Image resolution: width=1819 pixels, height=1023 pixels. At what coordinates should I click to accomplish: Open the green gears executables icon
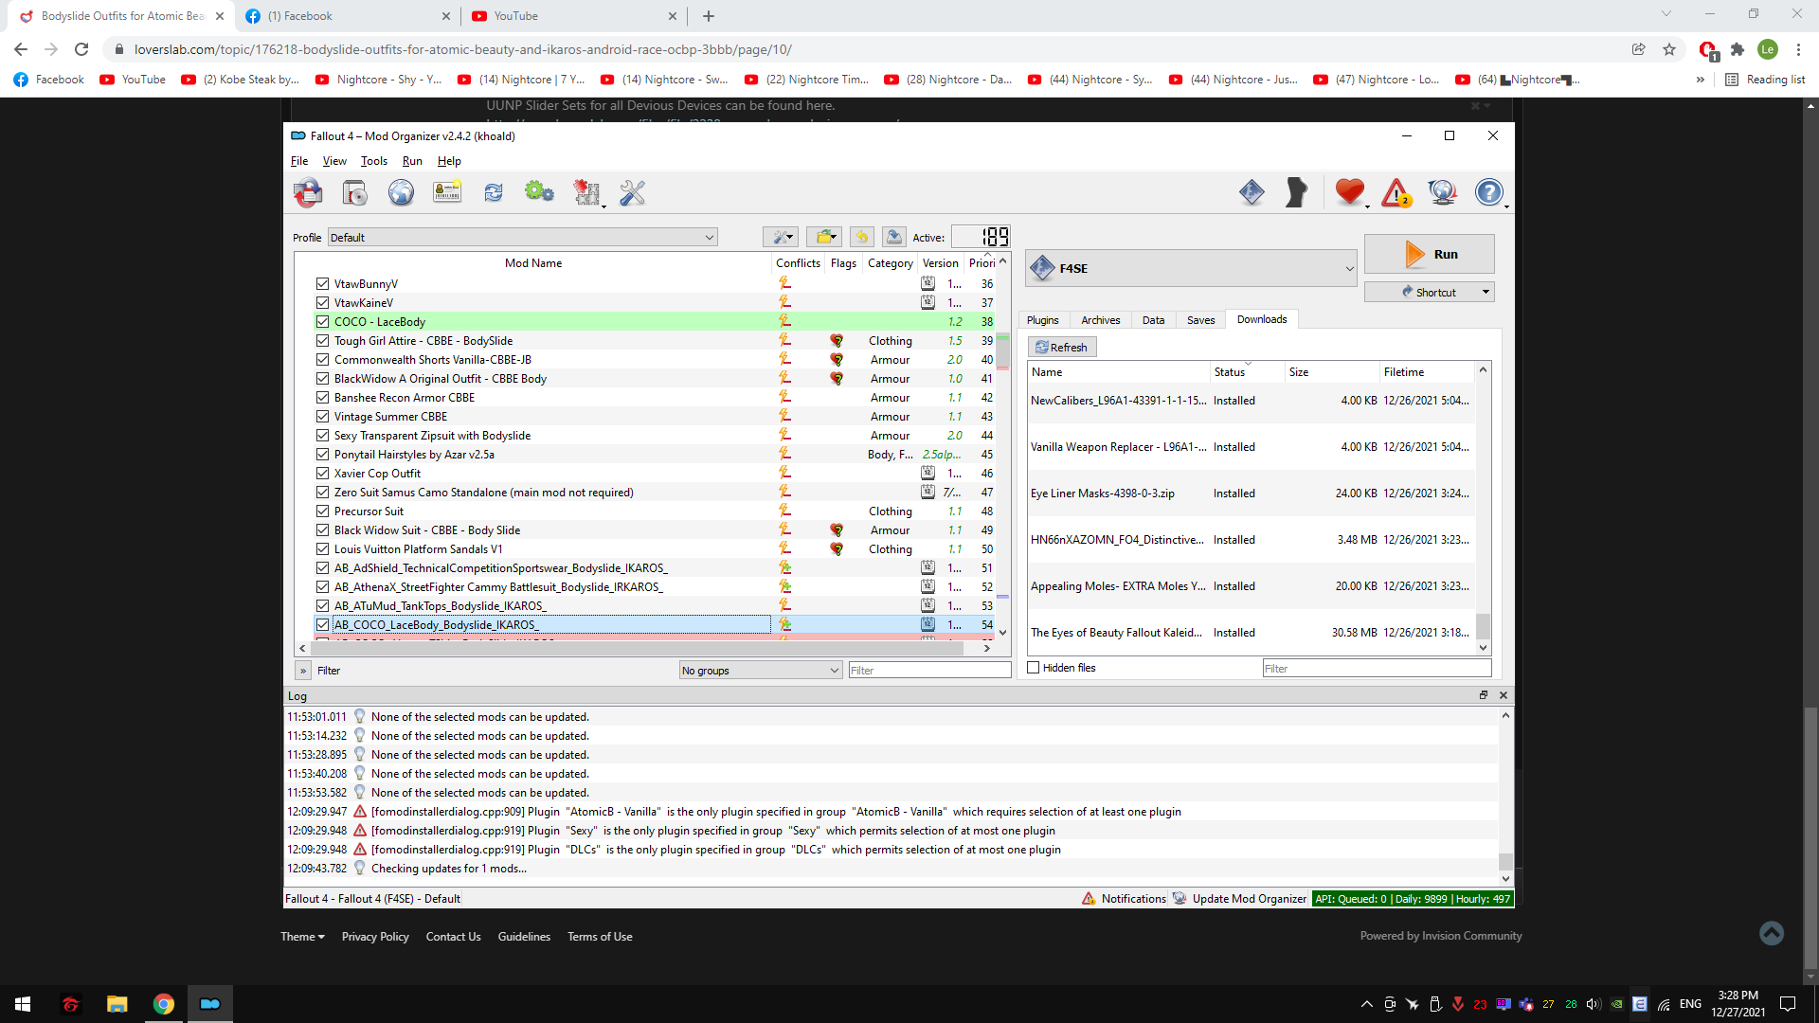[x=539, y=193]
